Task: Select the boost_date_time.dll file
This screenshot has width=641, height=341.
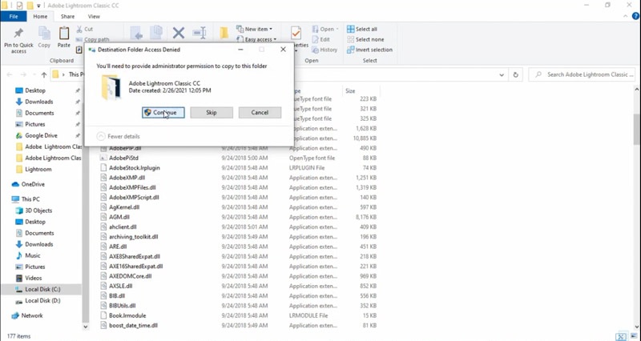Action: 133,326
